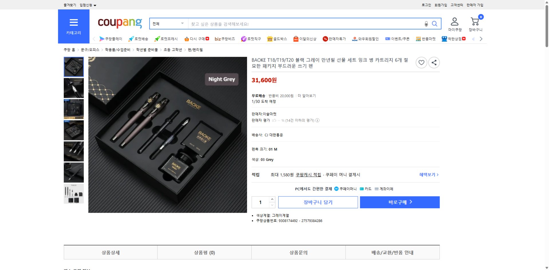The height and width of the screenshot is (270, 549).
Task: Click the 바로구매 purchase button
Action: (x=400, y=202)
